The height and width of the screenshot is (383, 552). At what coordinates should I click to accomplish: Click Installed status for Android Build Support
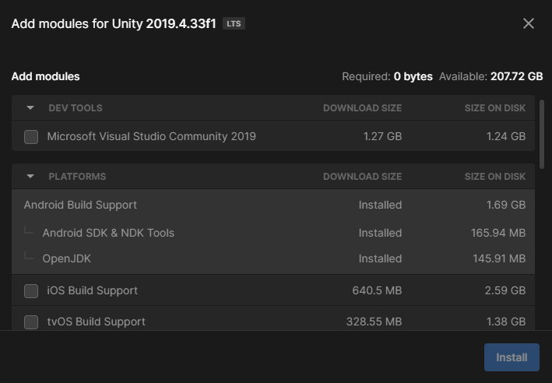point(380,205)
